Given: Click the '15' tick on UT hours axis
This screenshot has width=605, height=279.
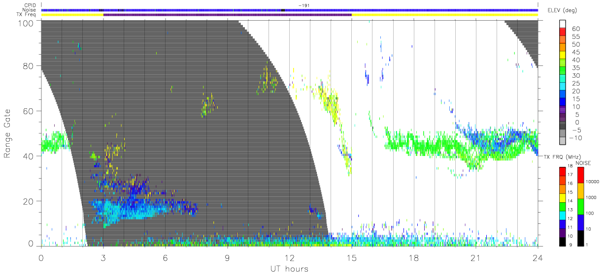Looking at the screenshot, I should click(352, 257).
